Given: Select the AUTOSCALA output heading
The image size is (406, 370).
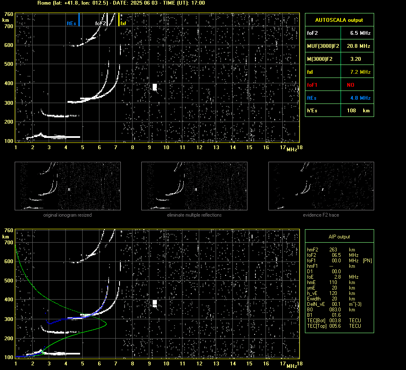Looking at the screenshot, I should (339, 20).
